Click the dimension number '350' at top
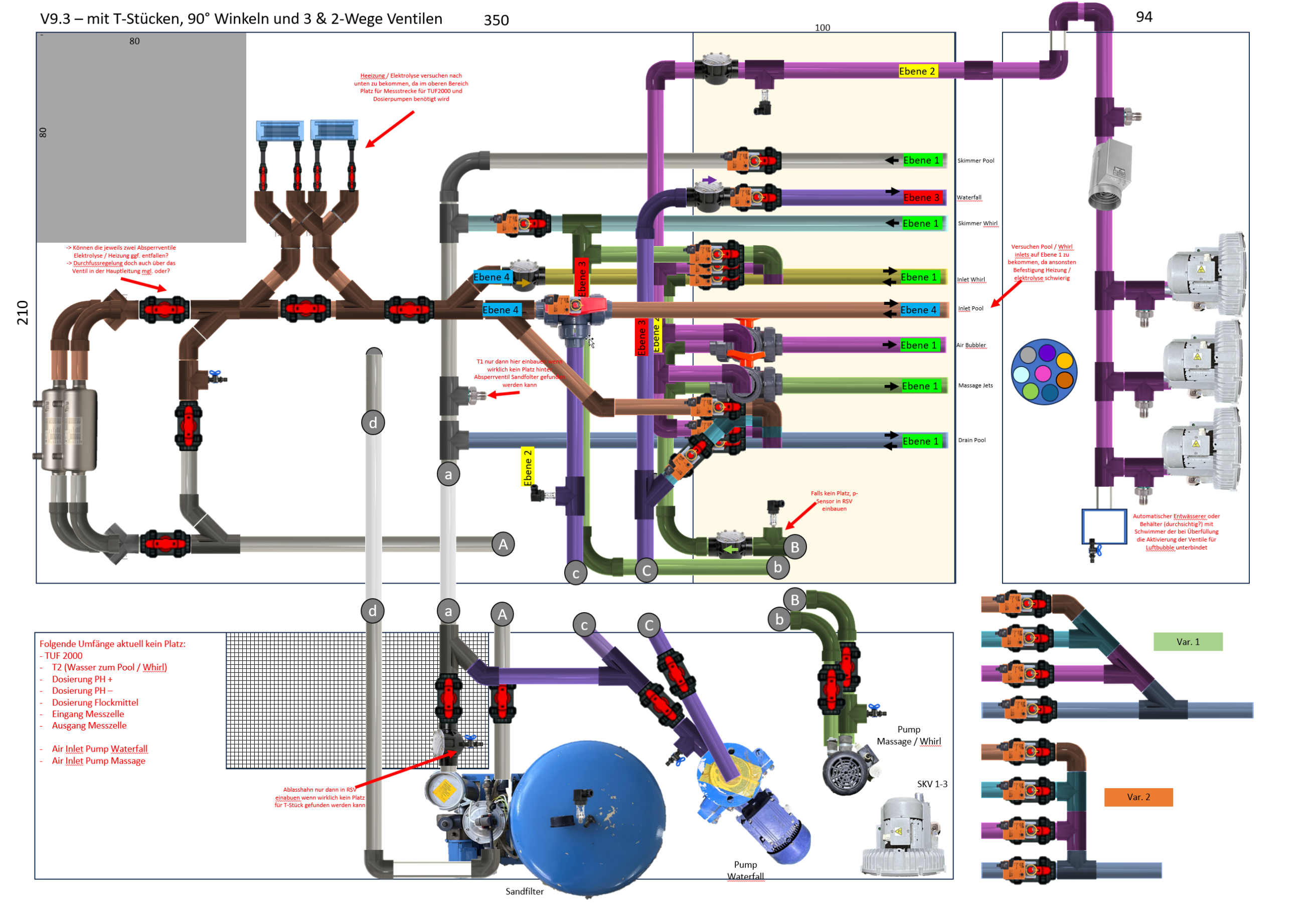This screenshot has width=1304, height=911. coord(497,21)
